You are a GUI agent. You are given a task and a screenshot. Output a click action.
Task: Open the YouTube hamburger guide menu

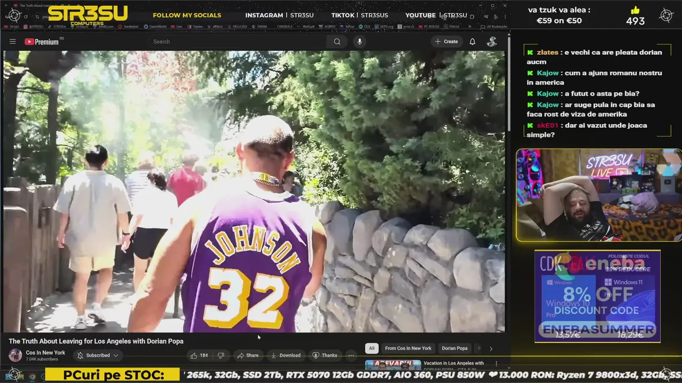pos(12,41)
